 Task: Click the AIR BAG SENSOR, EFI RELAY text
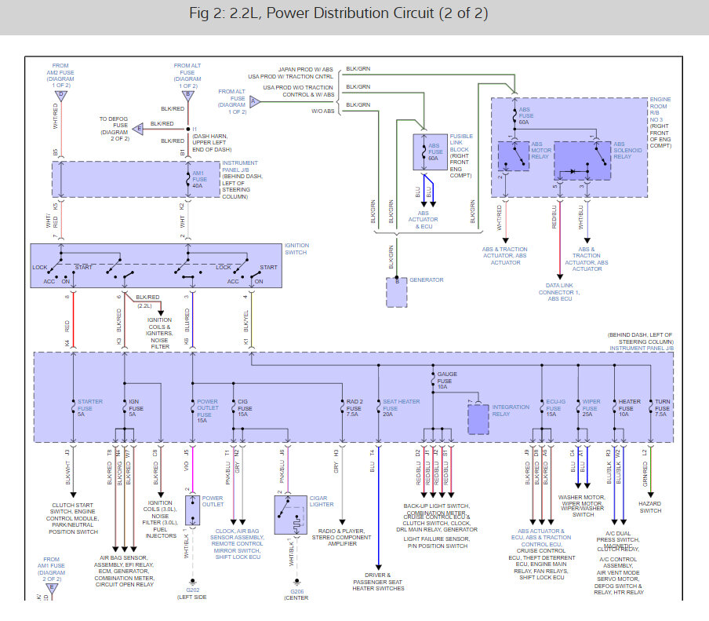point(124,572)
